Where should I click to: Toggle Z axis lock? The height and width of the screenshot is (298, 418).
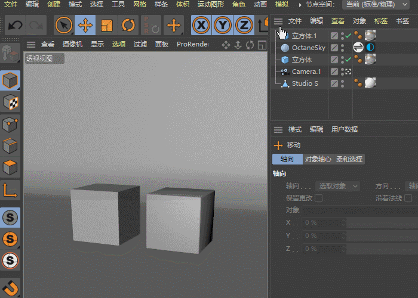tap(244, 25)
